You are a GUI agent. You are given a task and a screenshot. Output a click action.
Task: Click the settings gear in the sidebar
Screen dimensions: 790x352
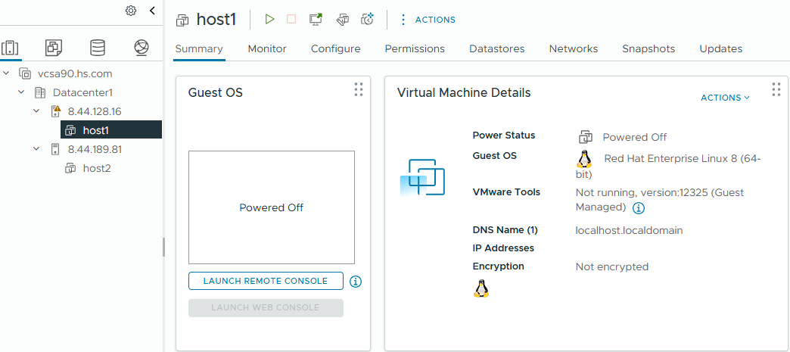coord(130,11)
